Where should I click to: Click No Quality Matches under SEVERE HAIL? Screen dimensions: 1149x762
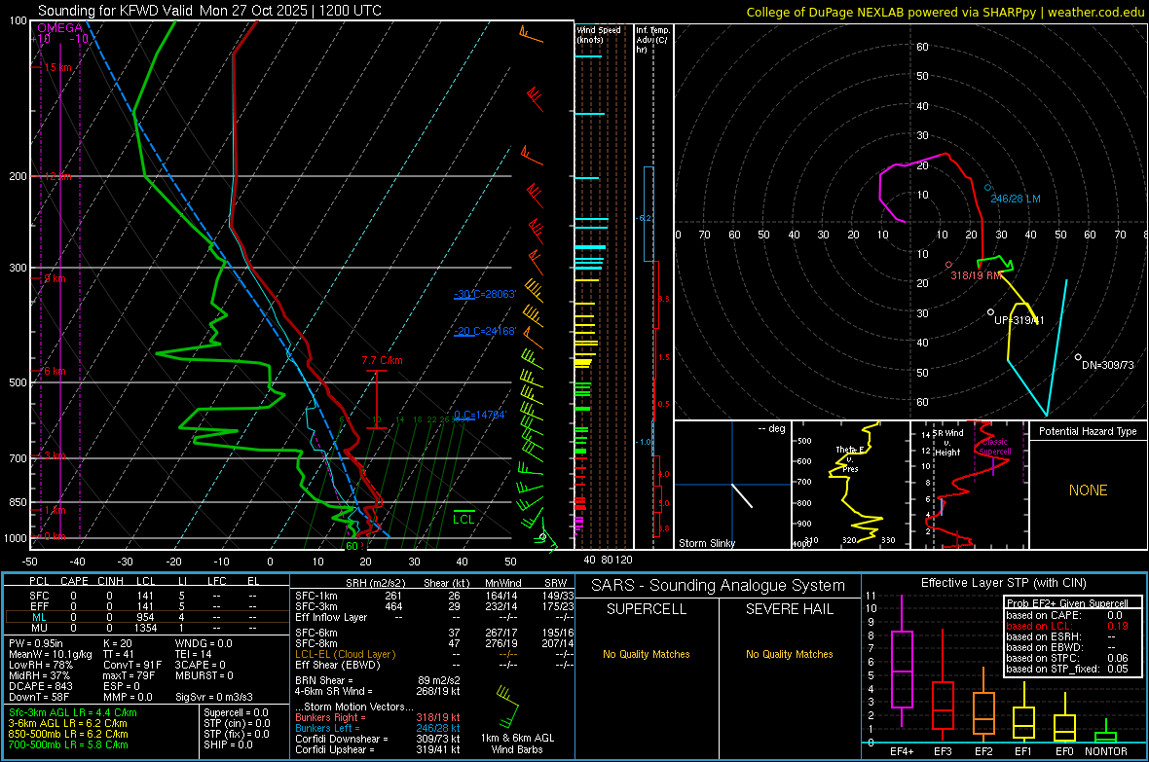pyautogui.click(x=789, y=654)
